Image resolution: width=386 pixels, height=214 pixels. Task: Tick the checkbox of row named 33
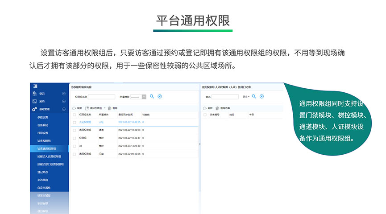pyautogui.click(x=74, y=146)
